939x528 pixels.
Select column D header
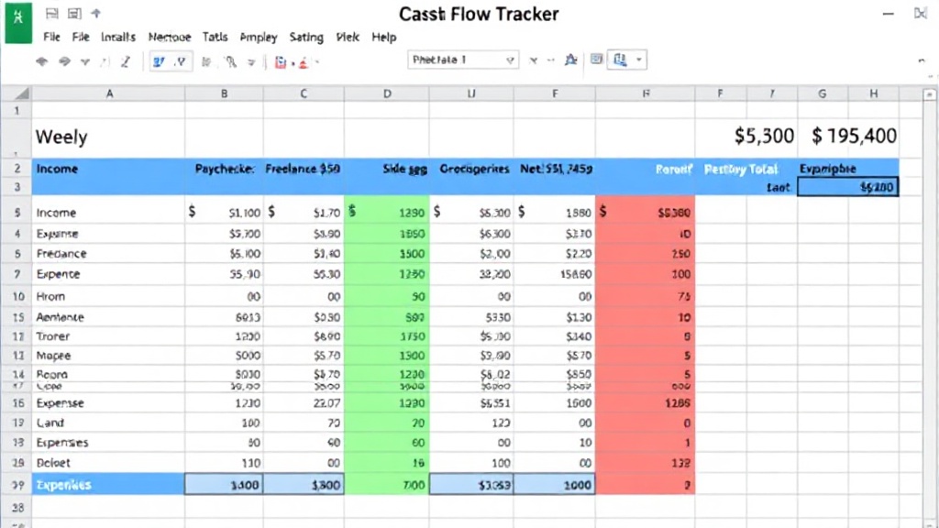point(387,93)
